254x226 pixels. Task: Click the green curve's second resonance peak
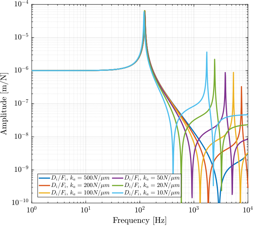215,60
